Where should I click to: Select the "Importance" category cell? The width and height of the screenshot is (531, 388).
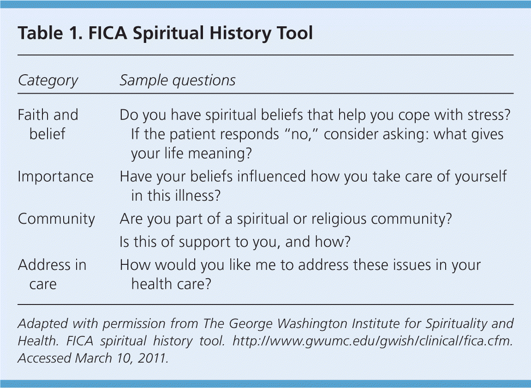pyautogui.click(x=55, y=177)
